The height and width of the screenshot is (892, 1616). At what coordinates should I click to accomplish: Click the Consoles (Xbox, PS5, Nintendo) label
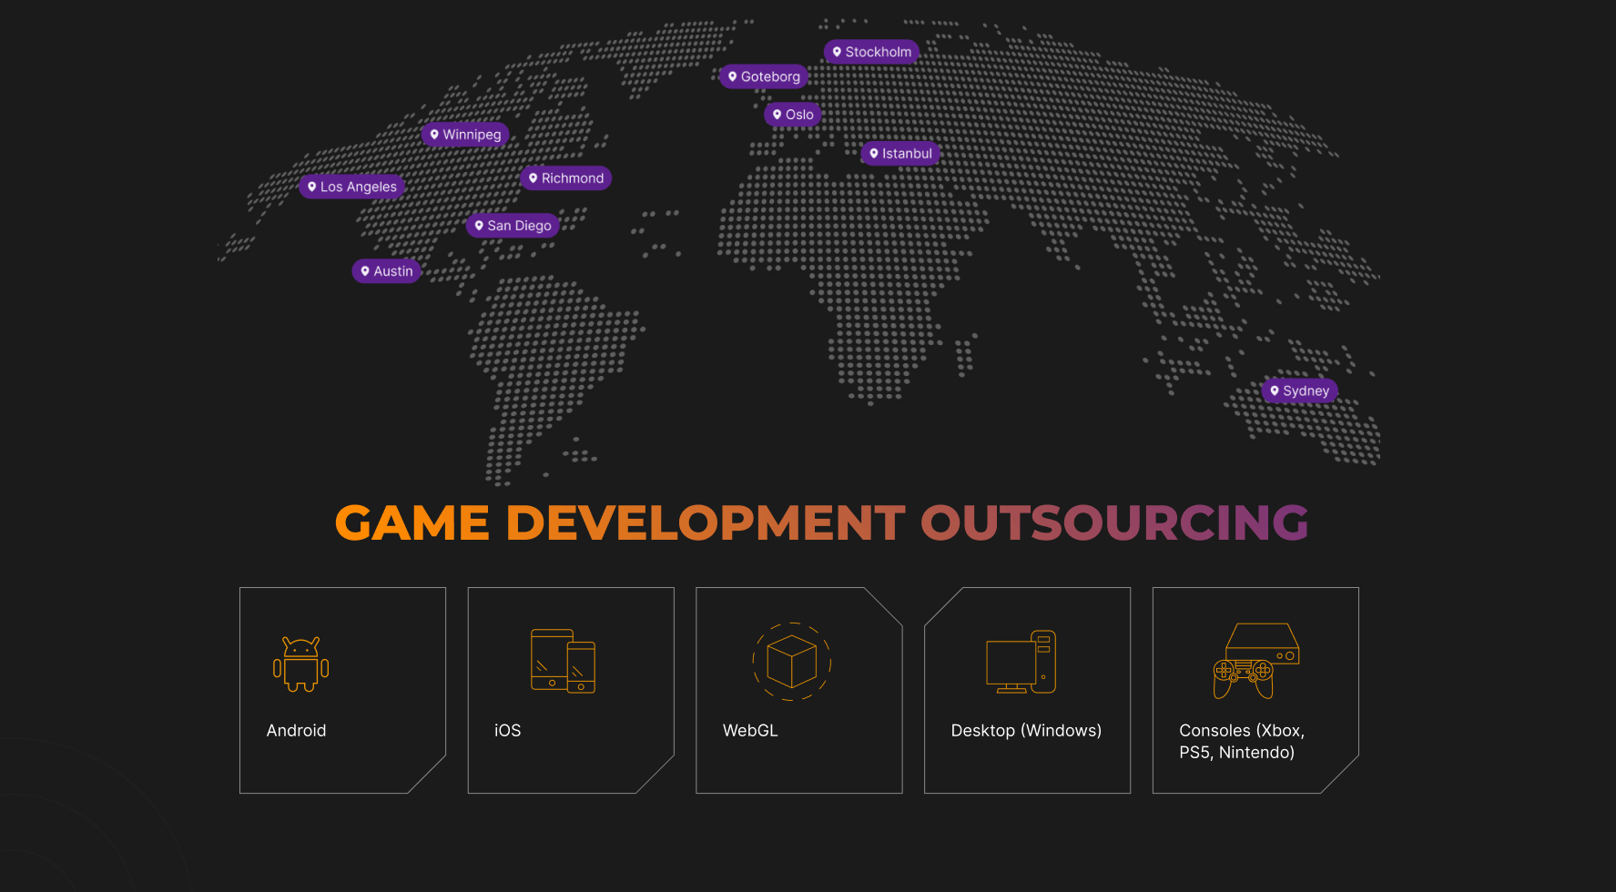point(1242,742)
